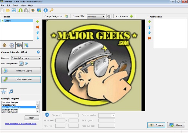The height and width of the screenshot is (133, 188).
Task: Open the Tools menu
Action: click(16, 5)
